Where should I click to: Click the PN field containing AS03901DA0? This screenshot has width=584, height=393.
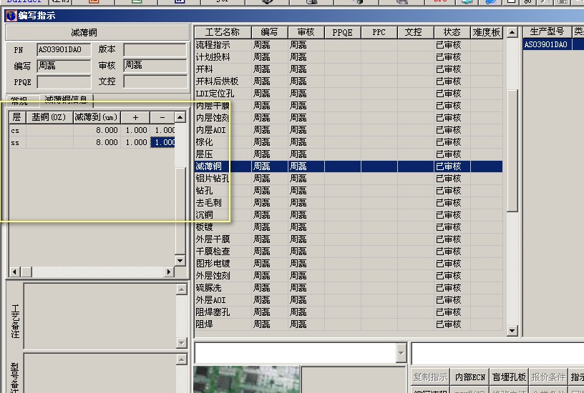coord(64,50)
